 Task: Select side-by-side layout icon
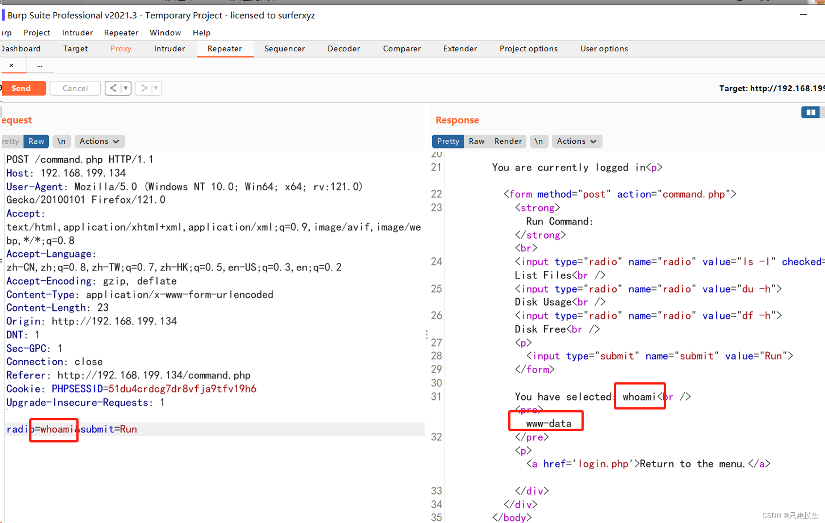pos(811,112)
